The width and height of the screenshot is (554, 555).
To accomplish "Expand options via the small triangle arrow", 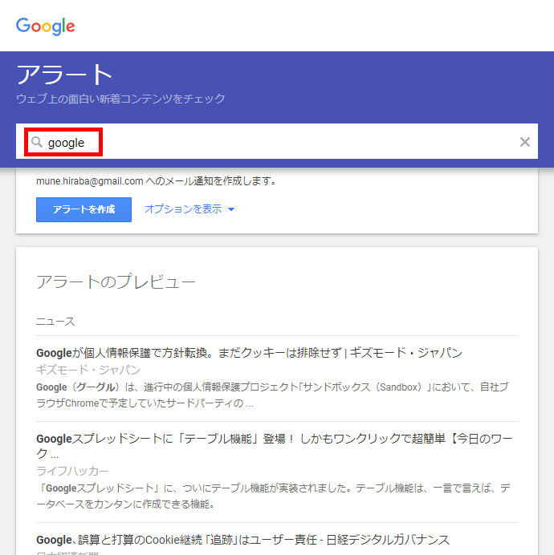I will click(x=231, y=210).
